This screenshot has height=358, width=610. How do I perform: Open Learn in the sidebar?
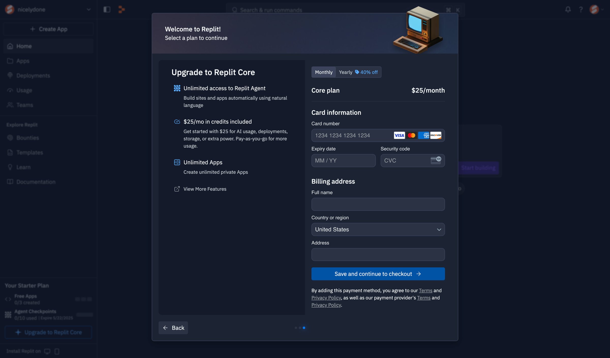tap(48, 167)
